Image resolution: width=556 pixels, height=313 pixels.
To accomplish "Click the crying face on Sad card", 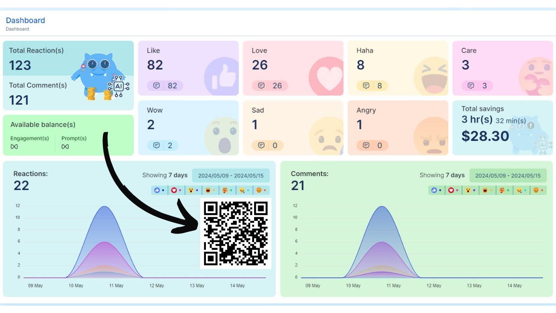I will [326, 136].
